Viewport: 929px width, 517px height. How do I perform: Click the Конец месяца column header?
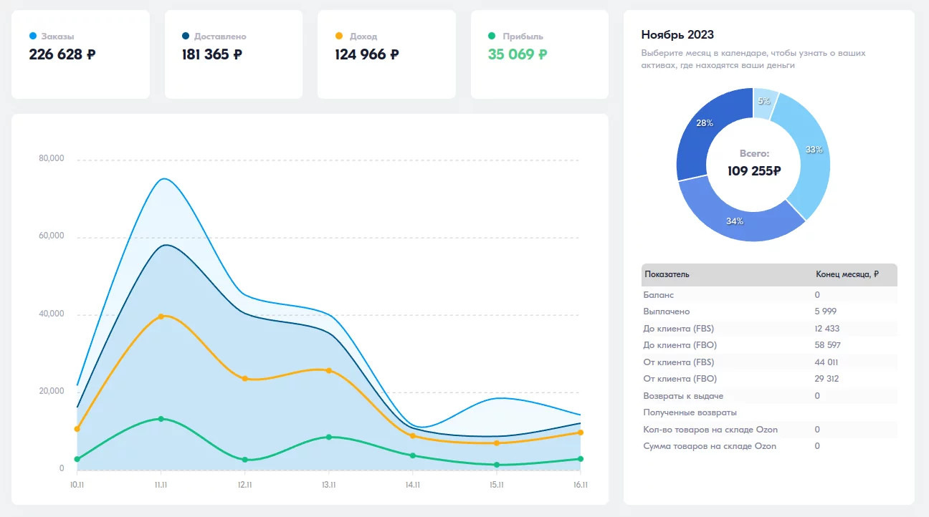[847, 274]
